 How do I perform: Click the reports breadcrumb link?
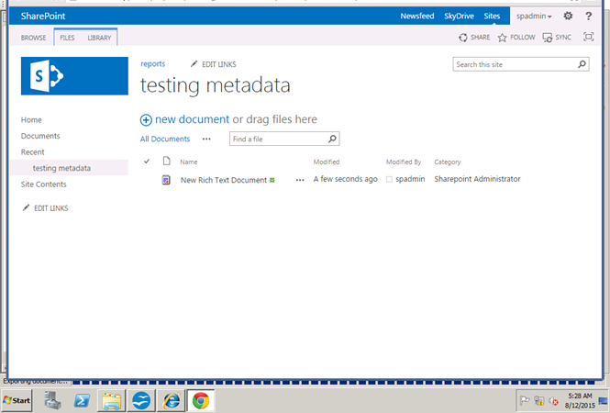153,64
